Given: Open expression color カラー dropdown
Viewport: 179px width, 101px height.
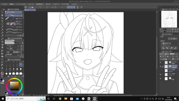Looking at the screenshot, I should 166,44.
